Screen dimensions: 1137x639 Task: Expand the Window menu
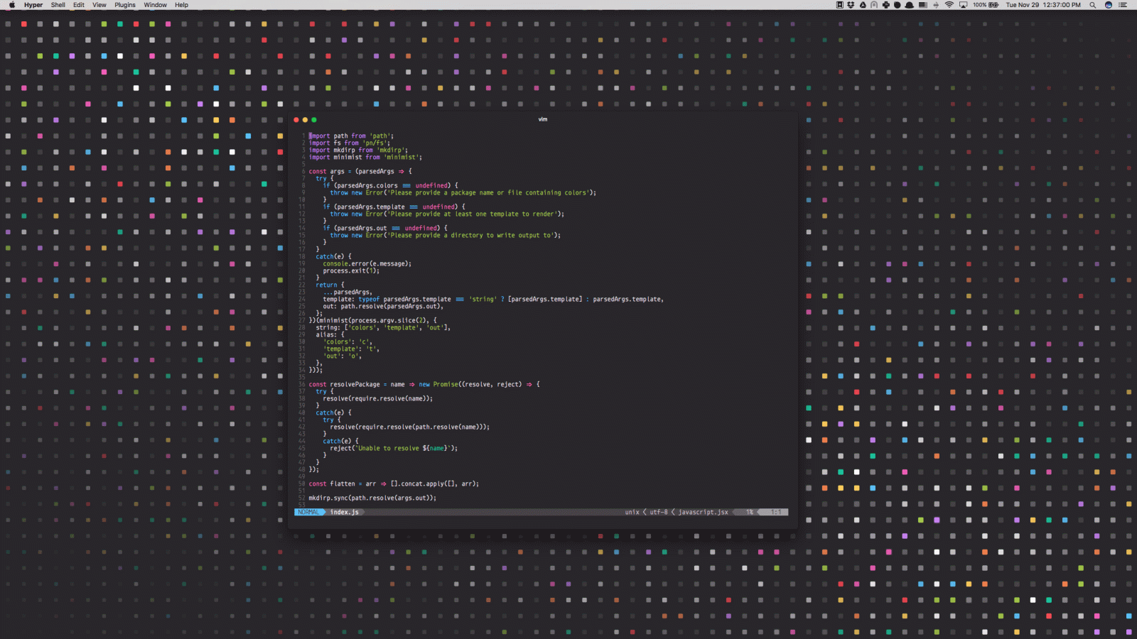pos(155,5)
